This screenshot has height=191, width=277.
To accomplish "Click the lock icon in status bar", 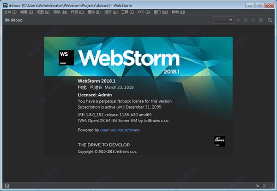I will tap(257, 186).
